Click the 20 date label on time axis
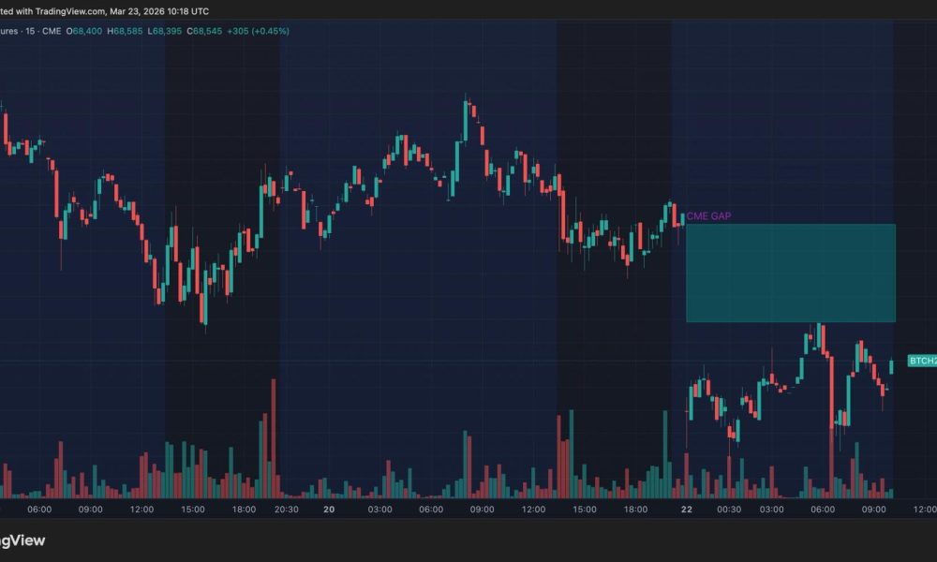 (x=328, y=510)
